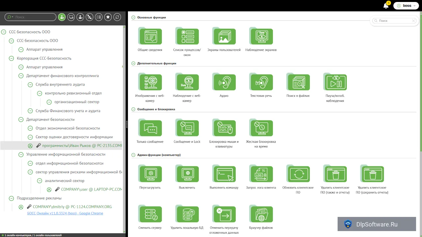Open Выполнить команду
The height and width of the screenshot is (237, 422).
224,173
